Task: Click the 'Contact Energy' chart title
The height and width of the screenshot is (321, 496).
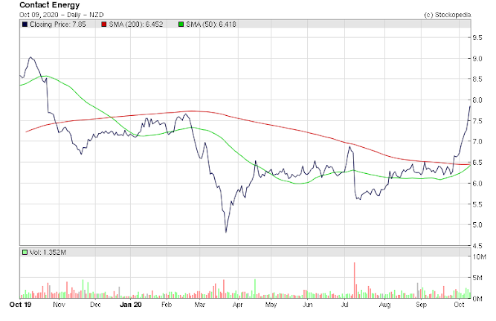Action: (49, 4)
